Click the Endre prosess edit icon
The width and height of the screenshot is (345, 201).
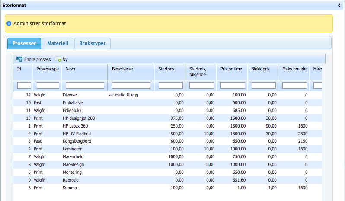[19, 59]
